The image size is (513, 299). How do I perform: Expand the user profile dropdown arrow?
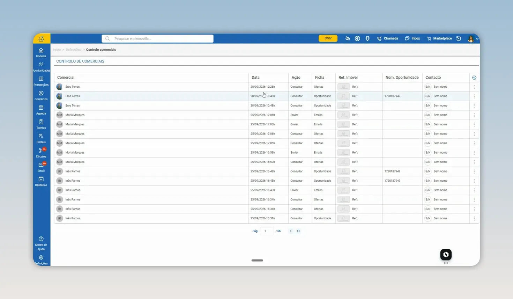coord(477,39)
